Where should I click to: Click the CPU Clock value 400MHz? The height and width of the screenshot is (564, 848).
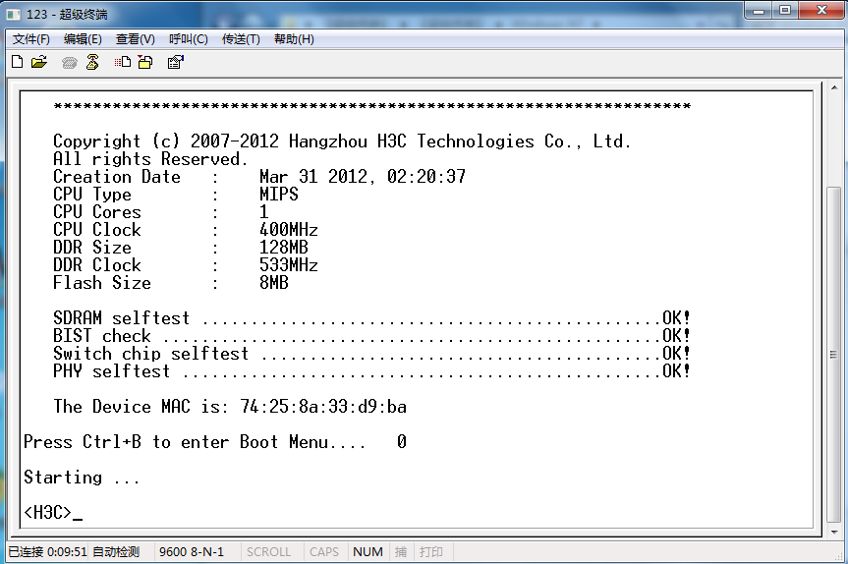(x=288, y=229)
